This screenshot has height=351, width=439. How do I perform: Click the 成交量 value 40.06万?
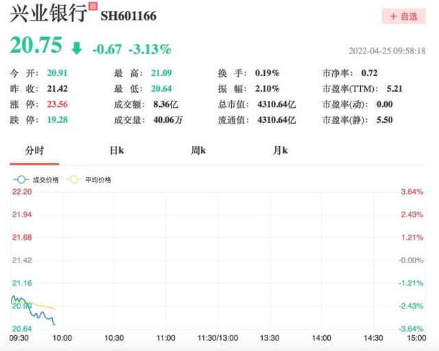coord(168,120)
